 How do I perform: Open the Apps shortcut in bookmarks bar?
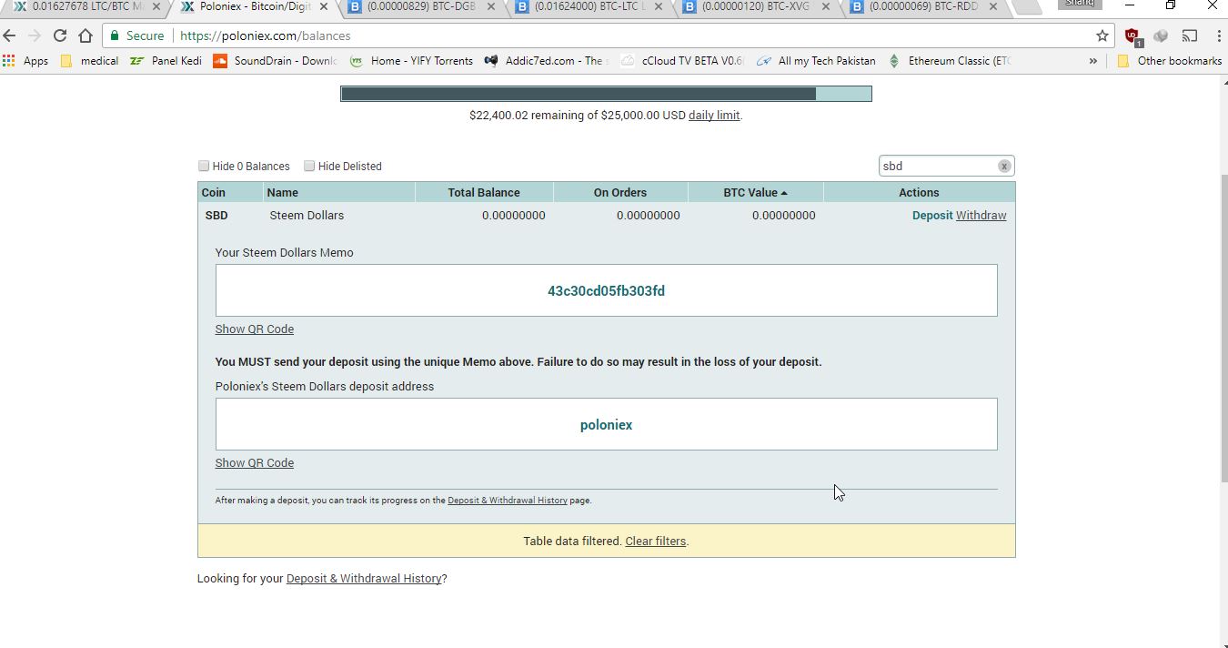(25, 61)
